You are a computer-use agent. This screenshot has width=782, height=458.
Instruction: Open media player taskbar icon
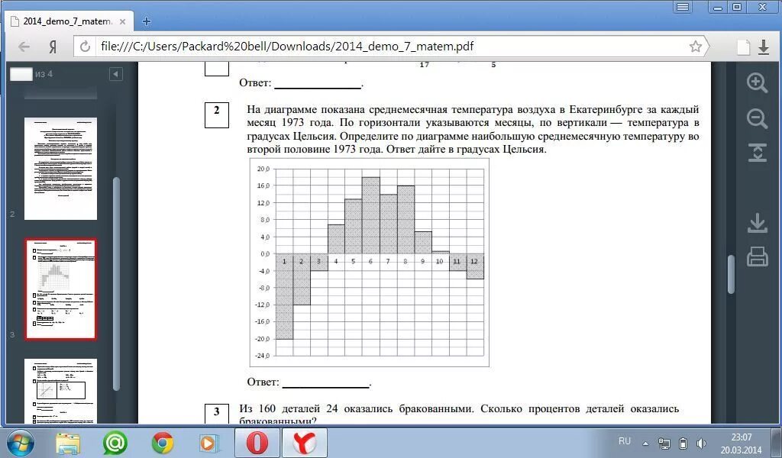[x=209, y=443]
